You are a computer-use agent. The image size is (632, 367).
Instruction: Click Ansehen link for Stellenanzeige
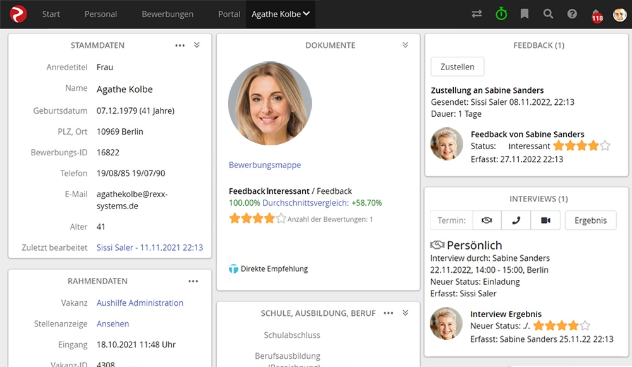113,324
